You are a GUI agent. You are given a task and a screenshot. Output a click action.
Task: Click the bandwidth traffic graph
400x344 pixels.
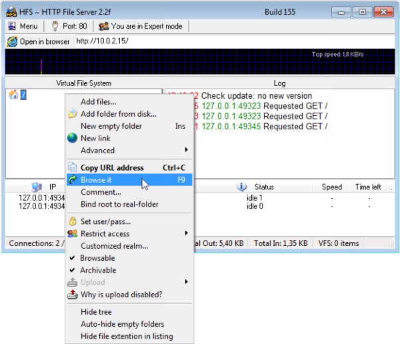coord(200,61)
